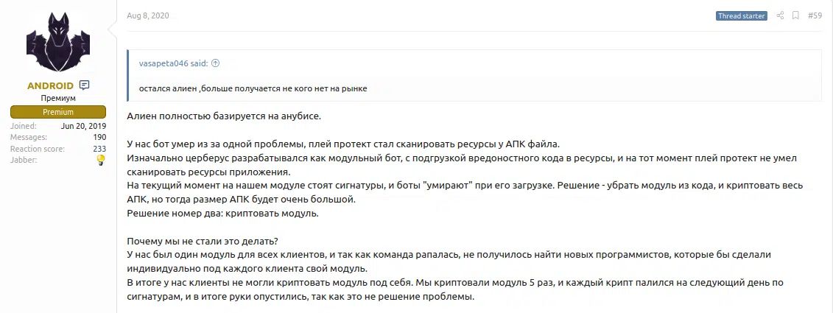Open the 233 reaction score value

pyautogui.click(x=99, y=149)
